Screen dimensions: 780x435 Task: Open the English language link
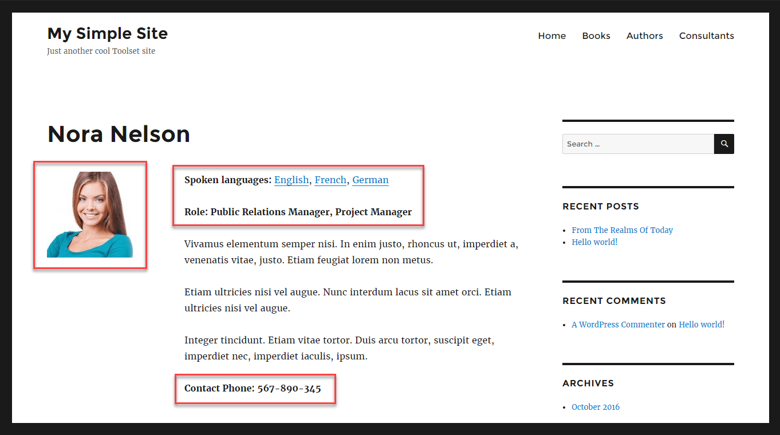[x=291, y=180]
